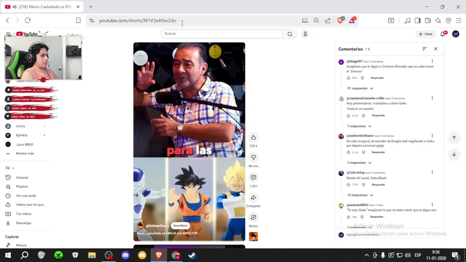Screen dimensions: 466x262
Task: Like the axelmavil8842 comment
Action: point(348,217)
